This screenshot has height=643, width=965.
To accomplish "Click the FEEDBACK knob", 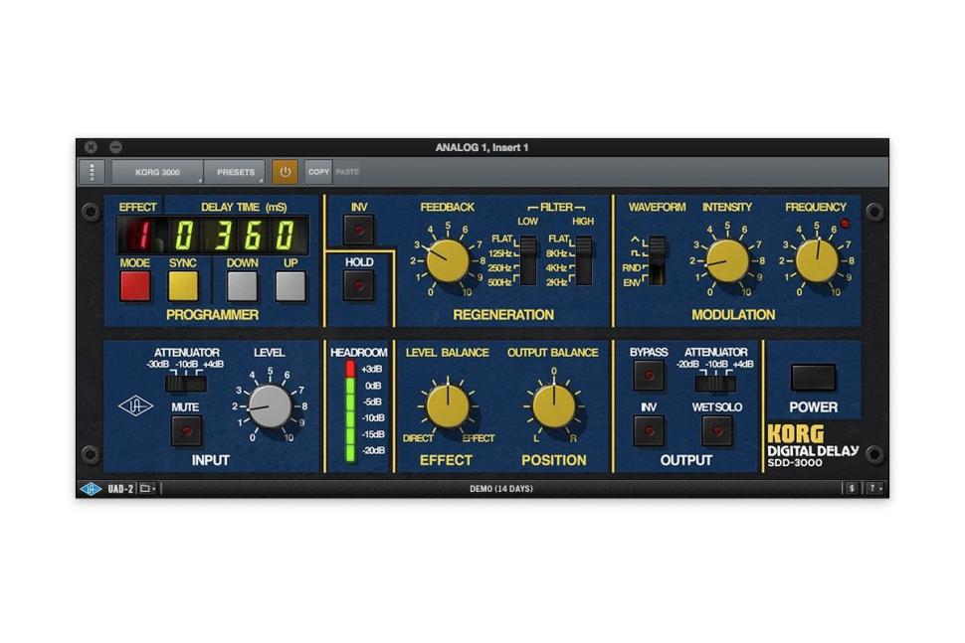I will (x=448, y=260).
